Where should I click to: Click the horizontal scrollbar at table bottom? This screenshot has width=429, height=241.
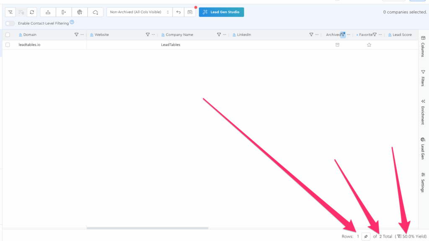click(x=147, y=228)
